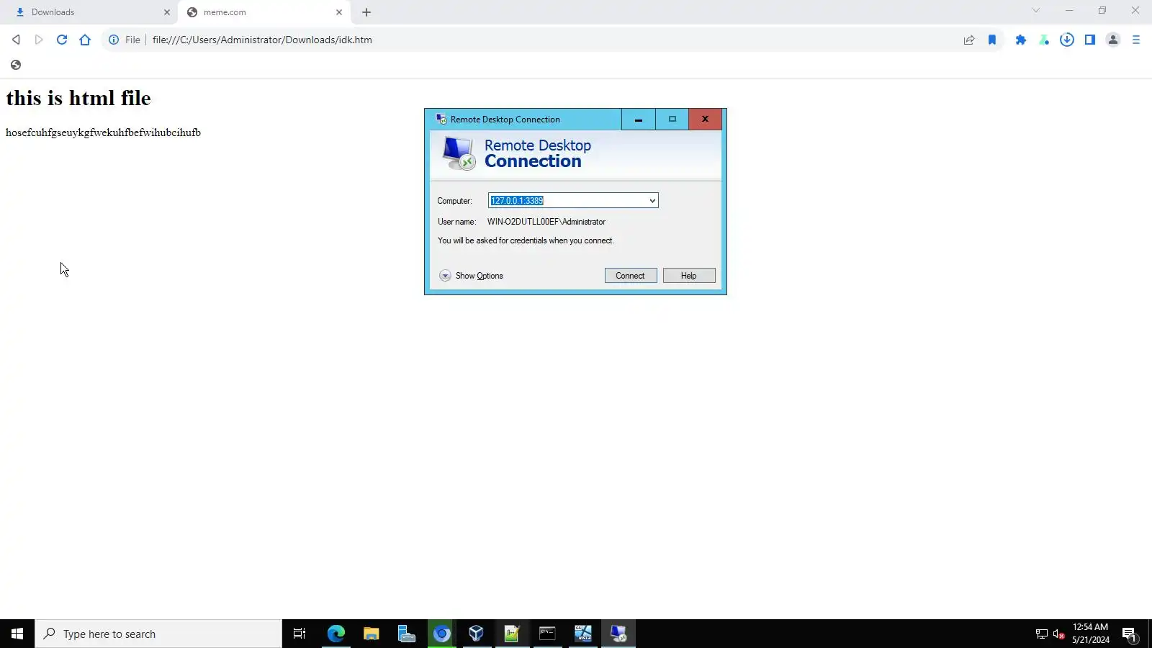Reload the idk.htm page

62,40
